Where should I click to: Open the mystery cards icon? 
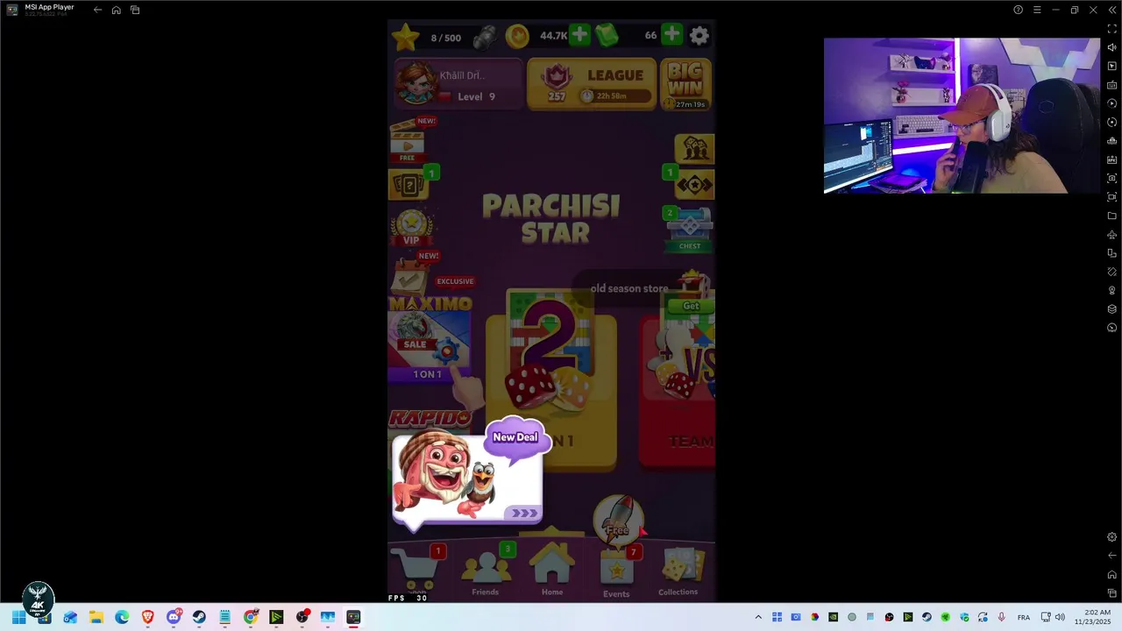pos(408,185)
